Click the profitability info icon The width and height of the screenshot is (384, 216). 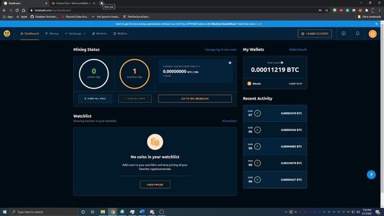click(230, 63)
